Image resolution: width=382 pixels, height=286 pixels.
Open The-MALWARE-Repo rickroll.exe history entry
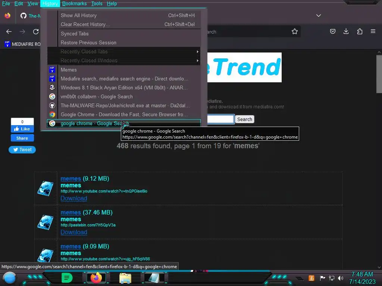pos(124,105)
